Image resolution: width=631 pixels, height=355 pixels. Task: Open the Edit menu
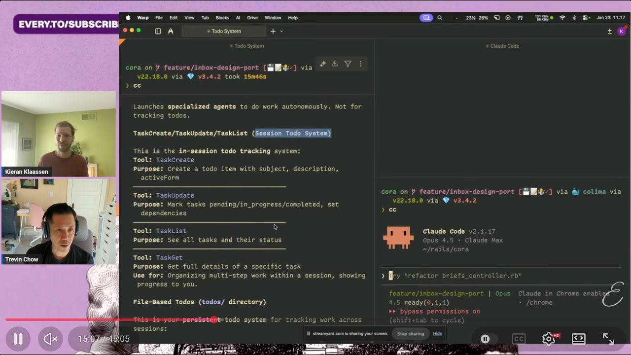pyautogui.click(x=174, y=18)
